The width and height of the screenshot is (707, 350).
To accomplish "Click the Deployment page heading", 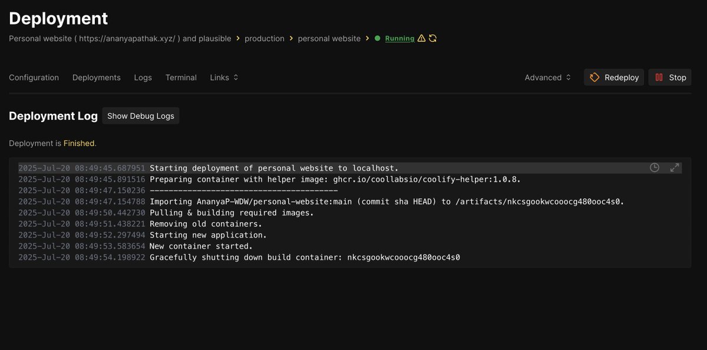I will click(x=58, y=18).
